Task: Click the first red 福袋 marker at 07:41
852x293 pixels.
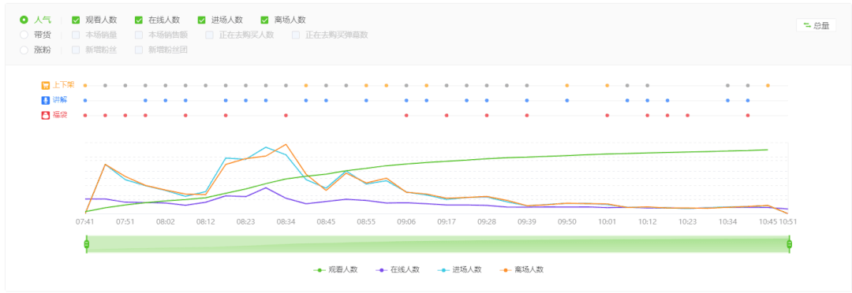Action: click(84, 115)
